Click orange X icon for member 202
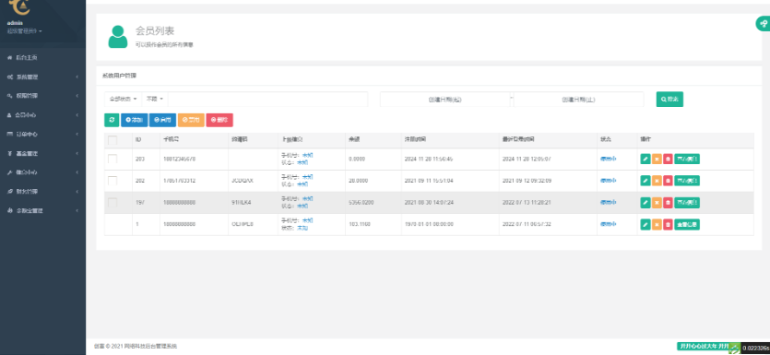The image size is (770, 355). pos(657,181)
